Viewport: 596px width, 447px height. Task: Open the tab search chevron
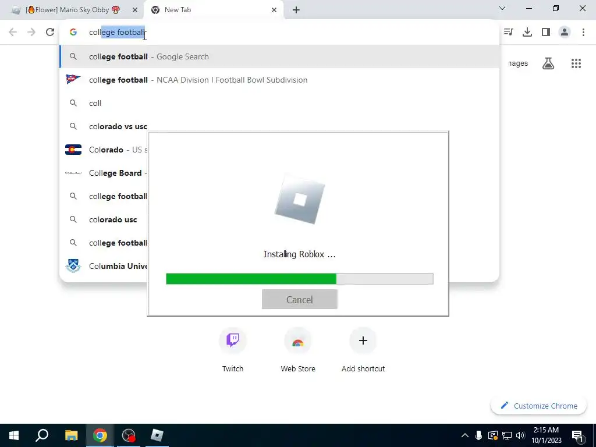502,8
